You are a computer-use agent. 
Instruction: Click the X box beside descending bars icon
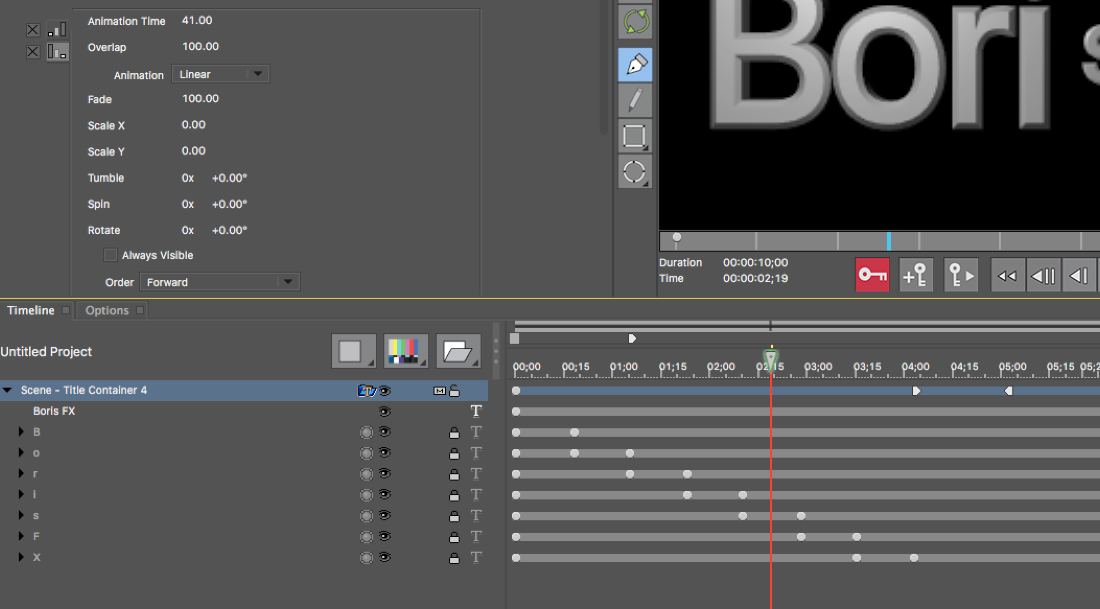33,52
